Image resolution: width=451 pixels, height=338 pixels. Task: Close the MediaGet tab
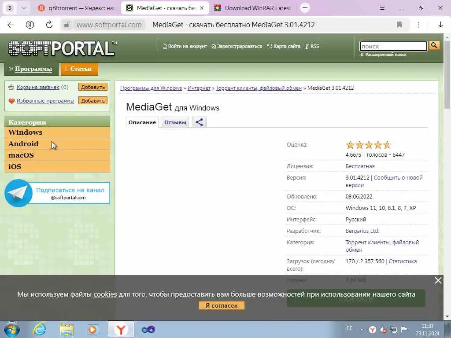pyautogui.click(x=202, y=8)
